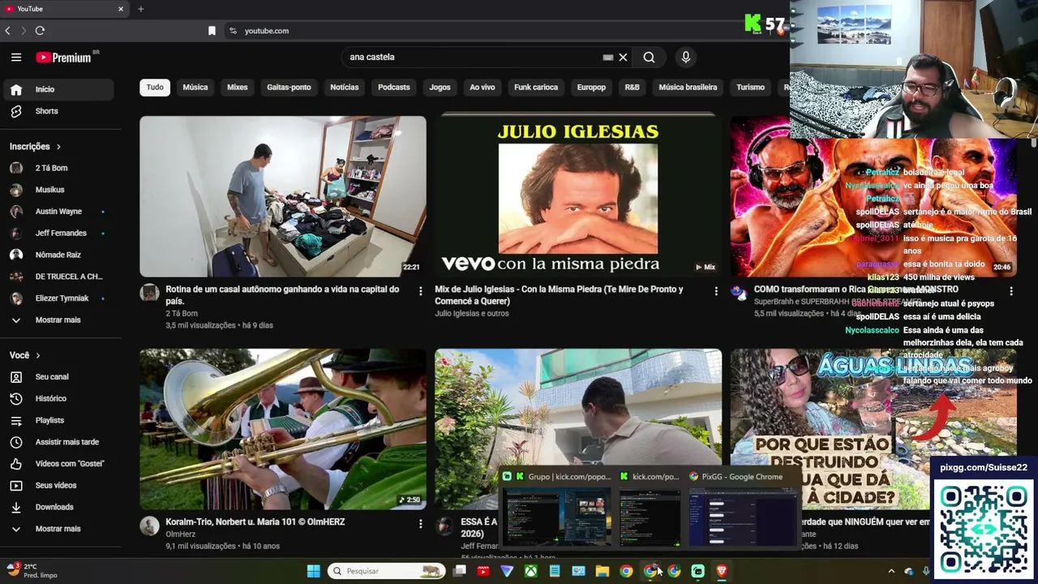Filter feed by Funk carioca chip
Screen dimensions: 1038x584
coord(536,88)
